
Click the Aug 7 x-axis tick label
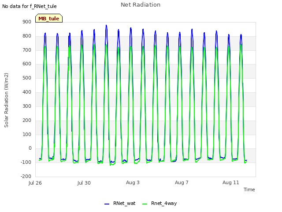pos(182,182)
